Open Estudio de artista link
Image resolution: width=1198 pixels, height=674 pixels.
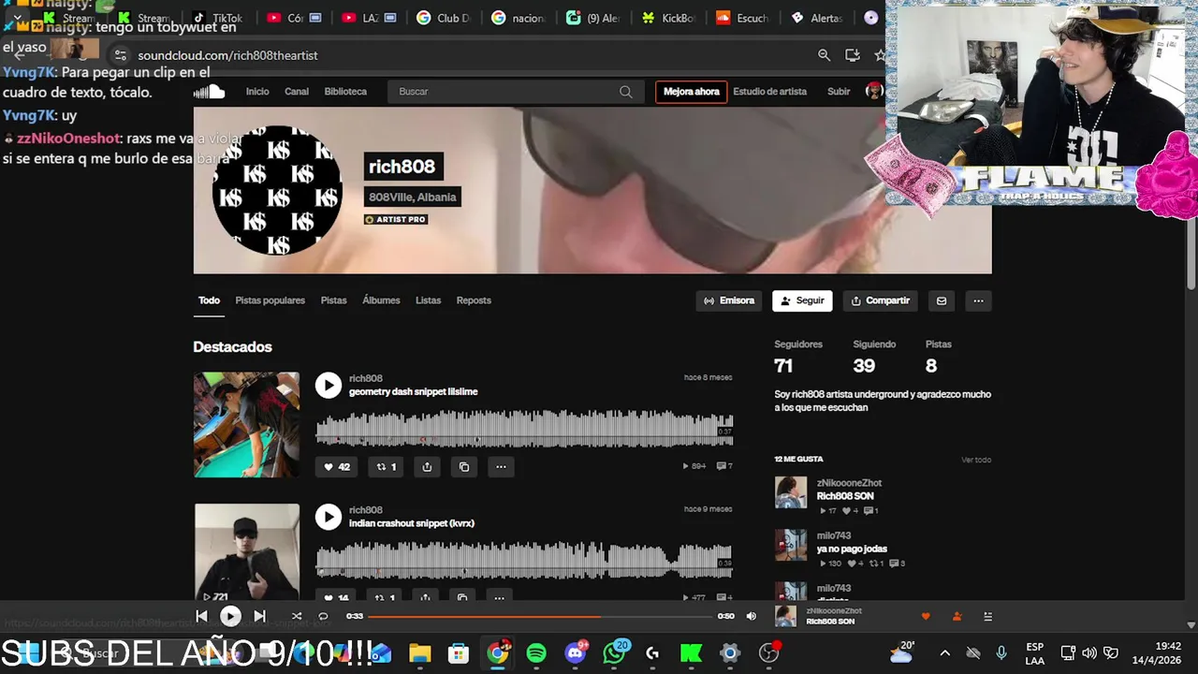769,92
